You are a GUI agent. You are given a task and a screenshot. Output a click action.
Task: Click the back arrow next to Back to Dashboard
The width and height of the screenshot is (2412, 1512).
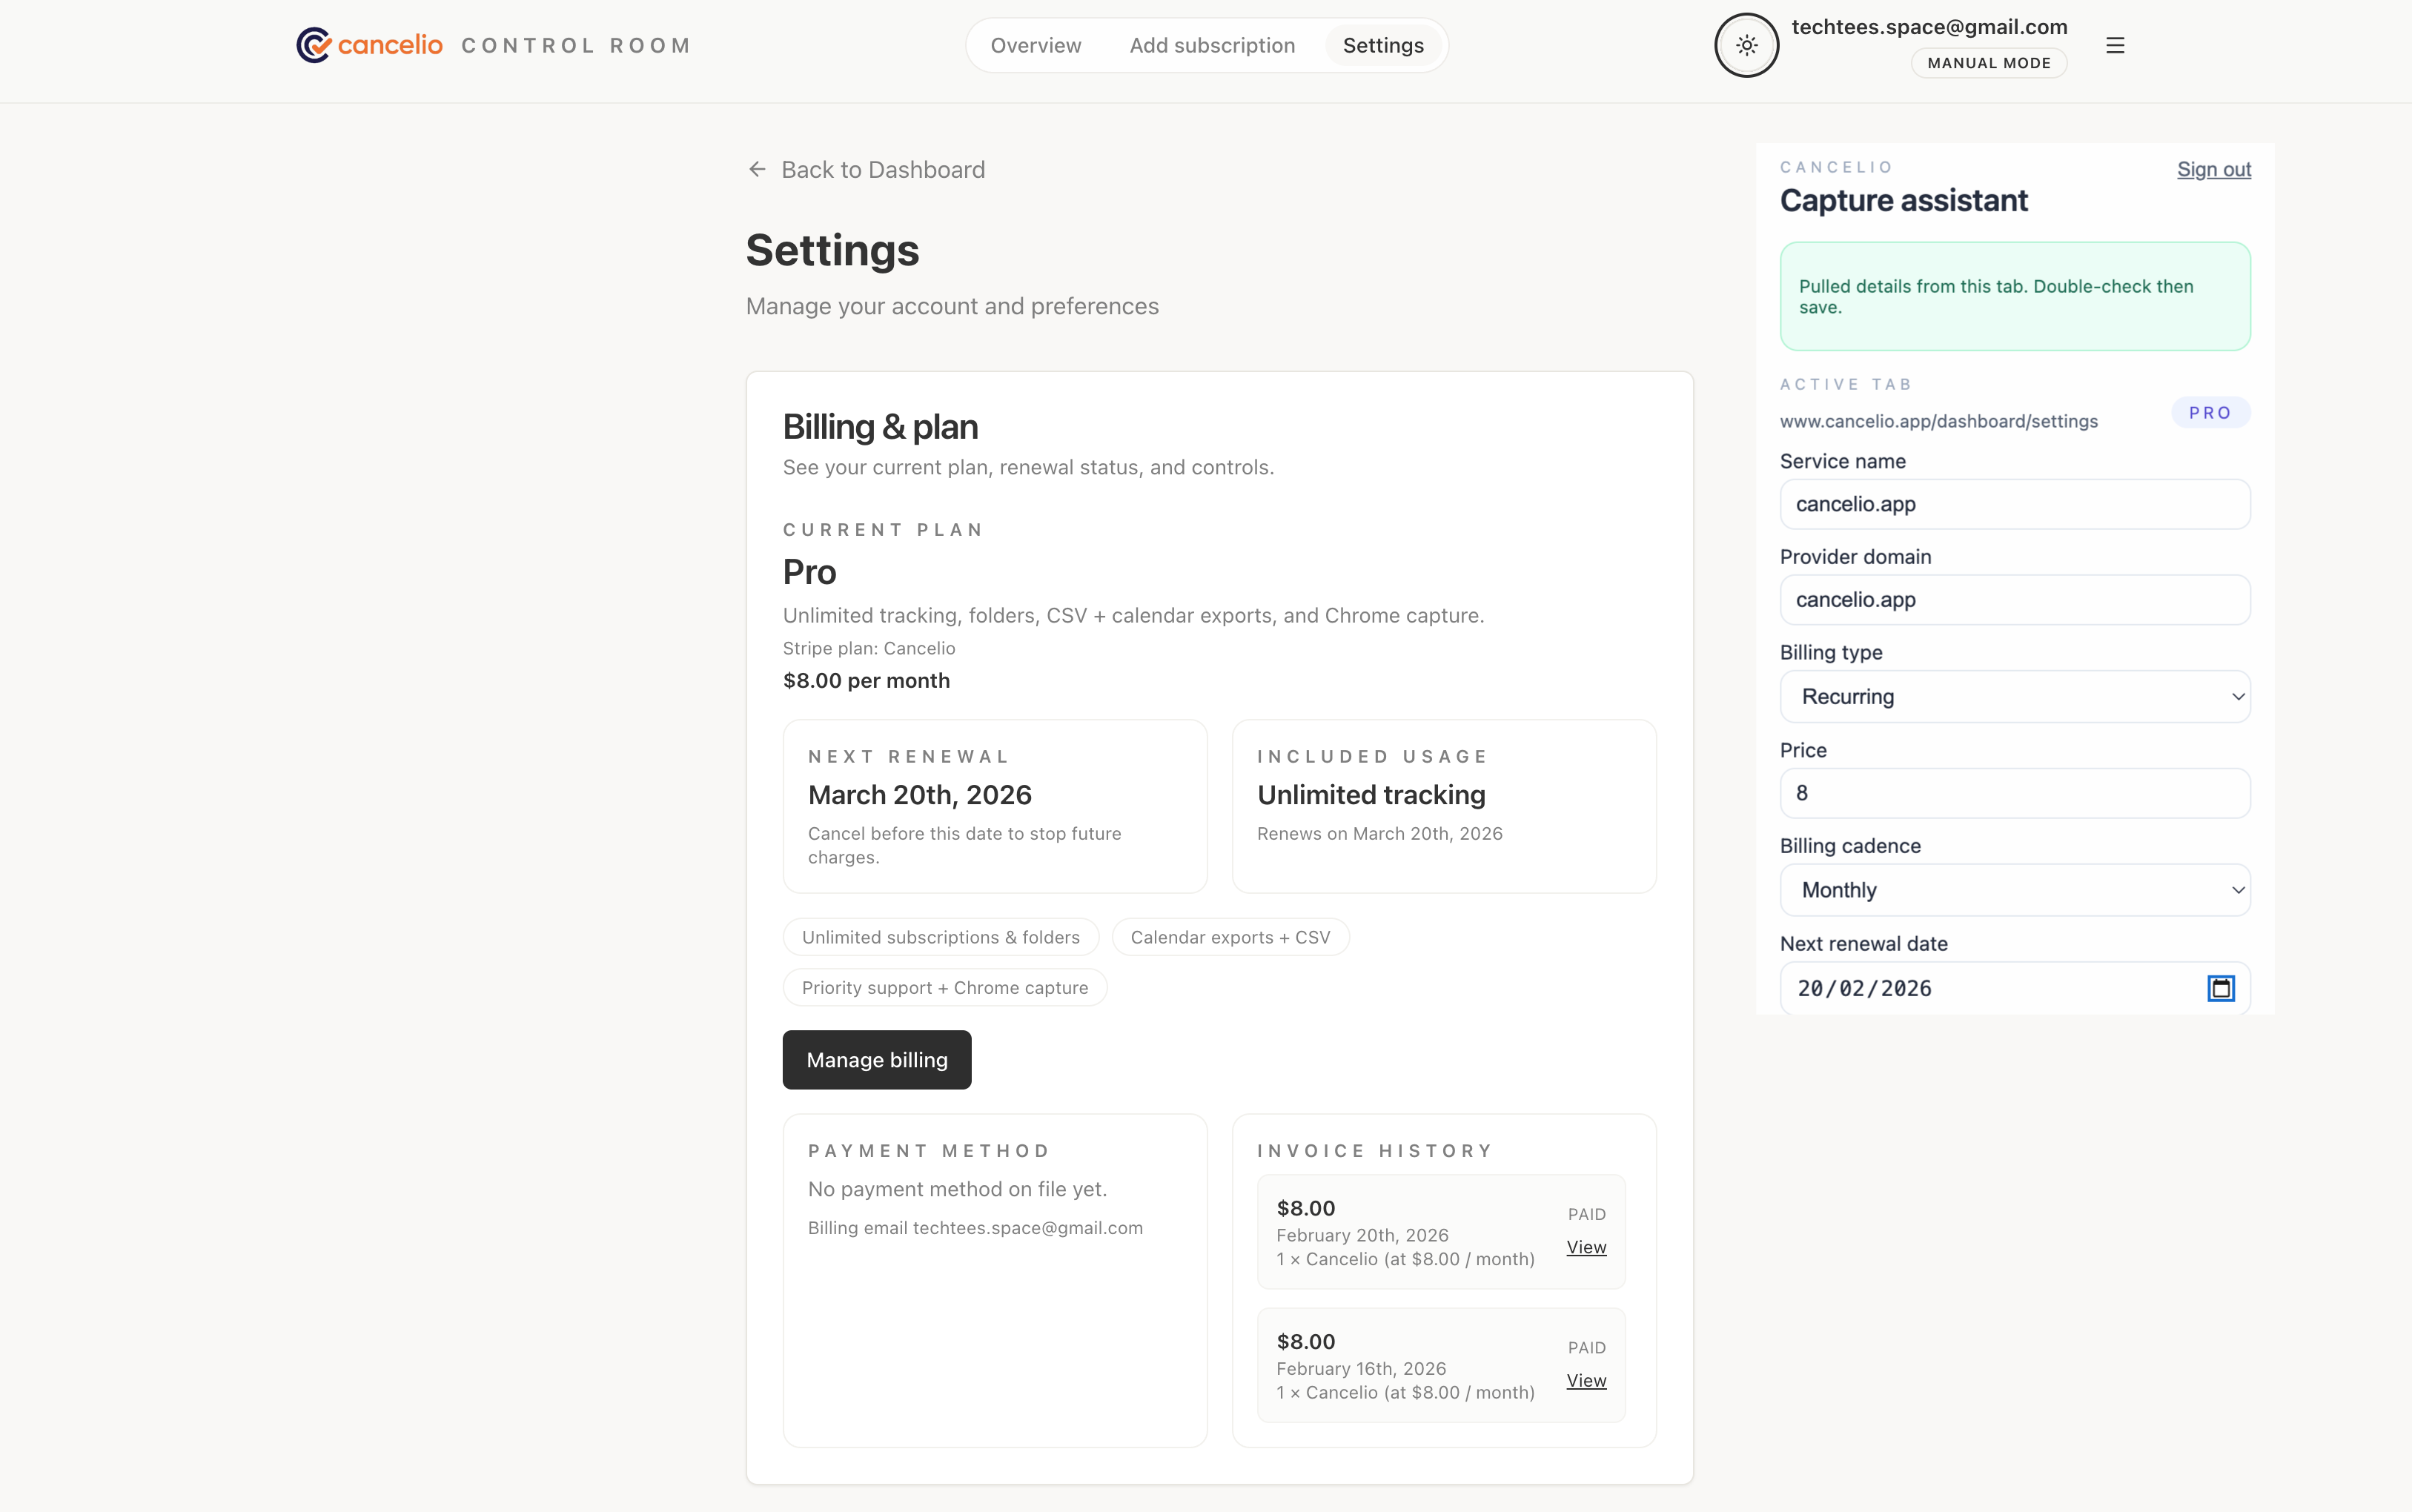(757, 169)
